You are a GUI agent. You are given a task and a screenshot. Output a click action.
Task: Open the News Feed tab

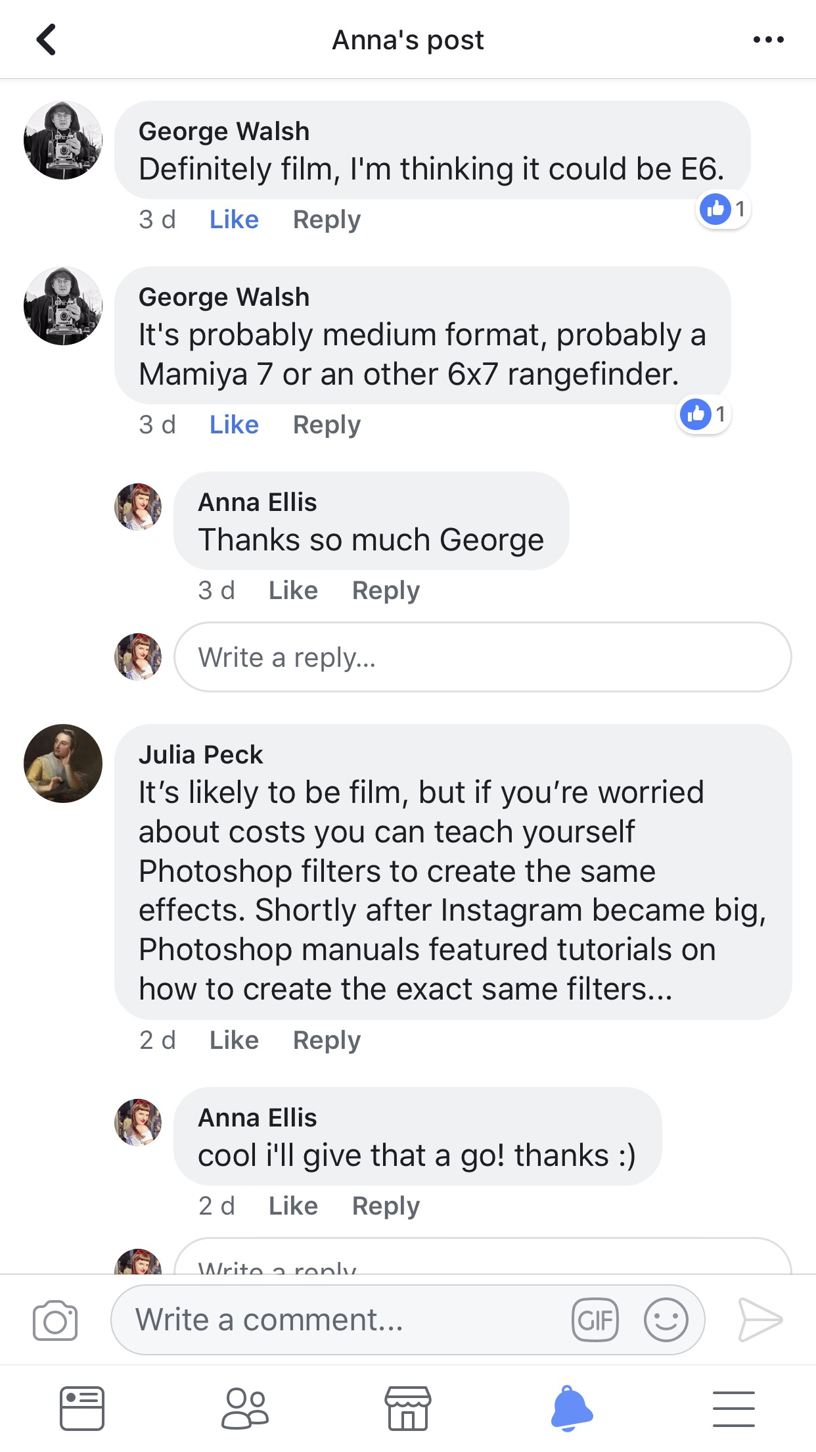[82, 1409]
